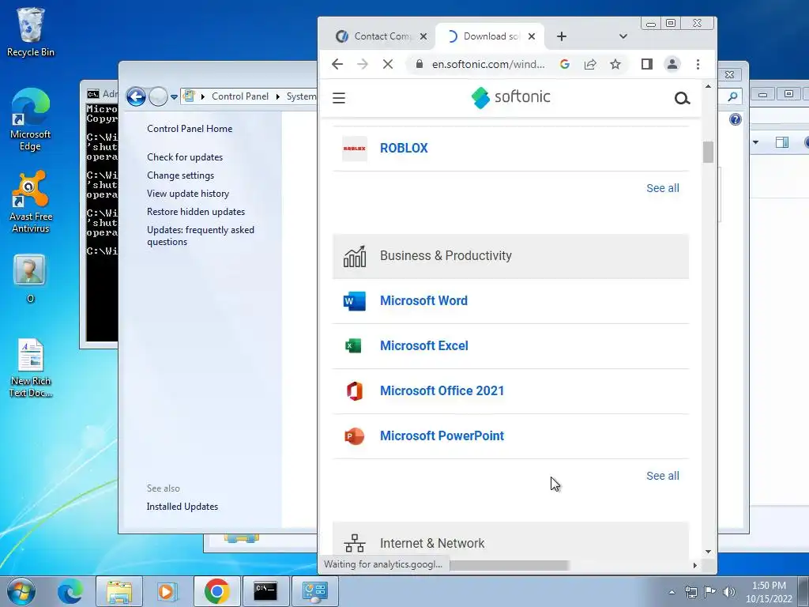Viewport: 809px width, 607px height.
Task: Close the Contact Com tab
Action: [x=423, y=36]
